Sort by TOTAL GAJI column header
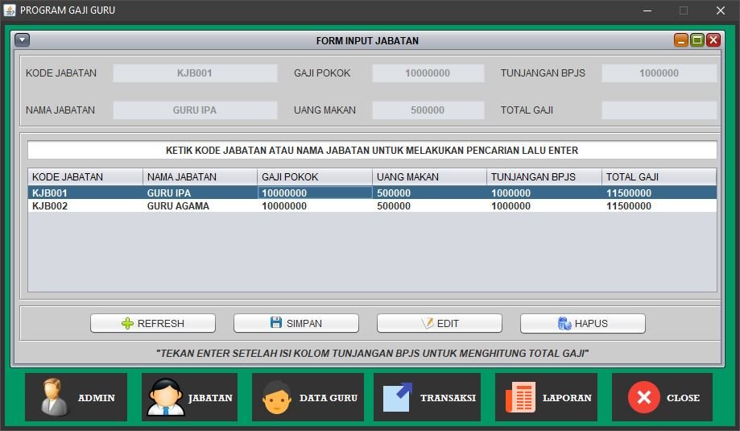The width and height of the screenshot is (740, 431). pyautogui.click(x=658, y=177)
